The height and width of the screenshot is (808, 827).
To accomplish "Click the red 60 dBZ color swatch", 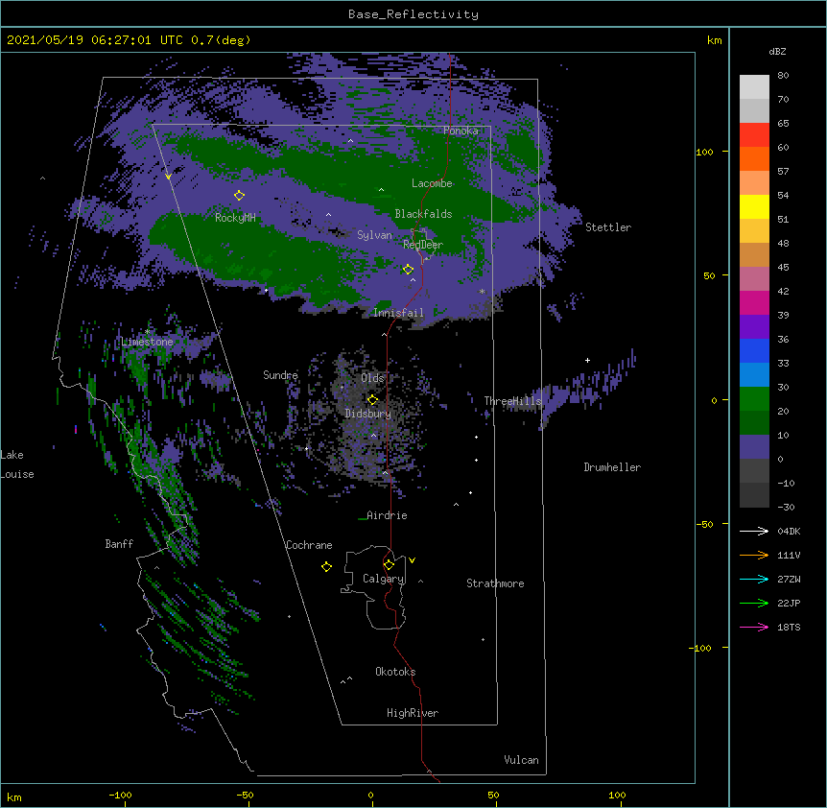I will point(754,135).
